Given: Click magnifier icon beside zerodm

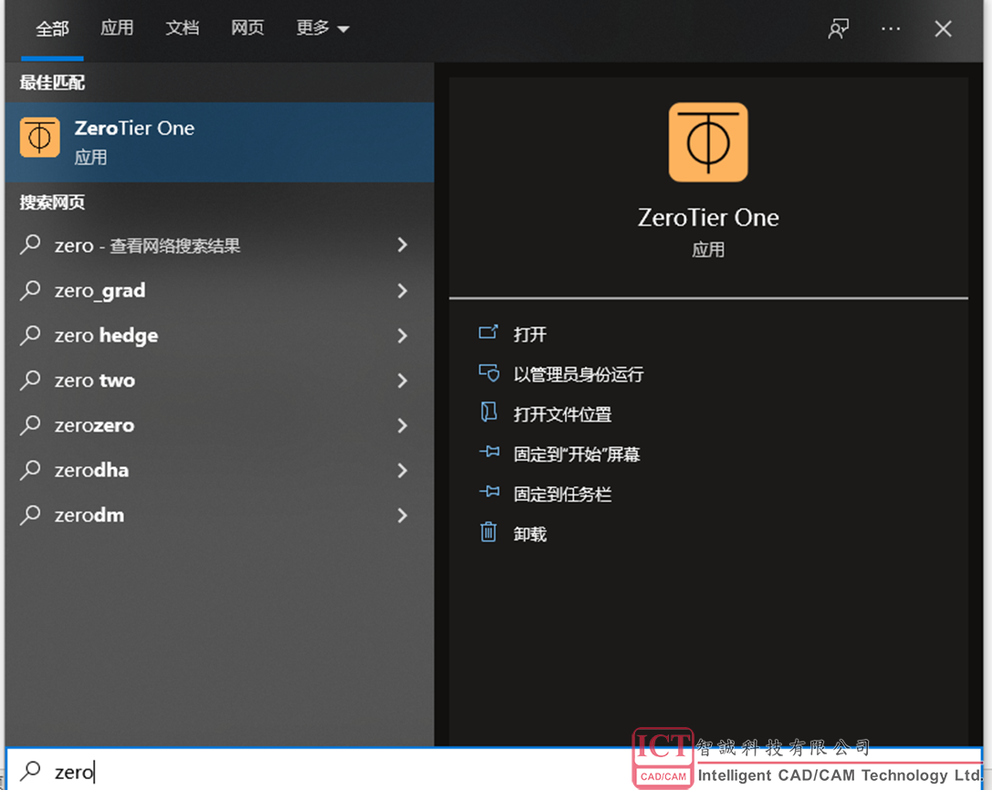Looking at the screenshot, I should click(30, 515).
